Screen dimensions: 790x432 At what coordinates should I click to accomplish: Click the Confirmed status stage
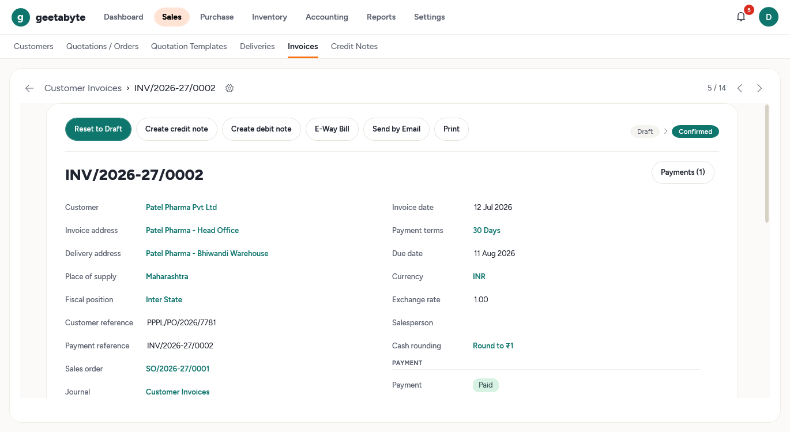point(695,132)
